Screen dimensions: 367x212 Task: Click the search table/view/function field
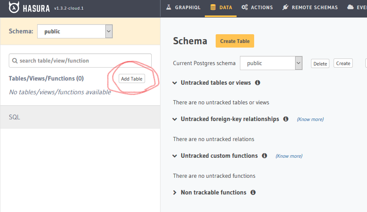coord(80,61)
